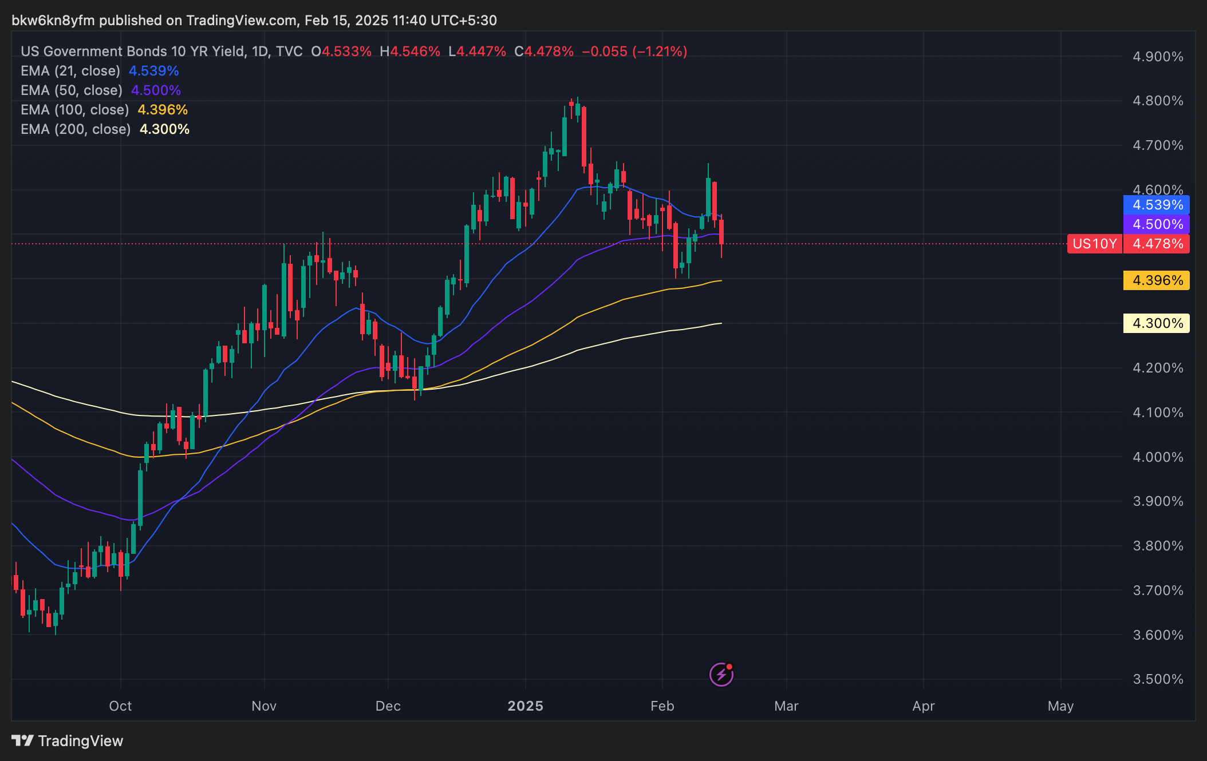
Task: Select the EMA (200, close) legend entry
Action: pos(76,129)
